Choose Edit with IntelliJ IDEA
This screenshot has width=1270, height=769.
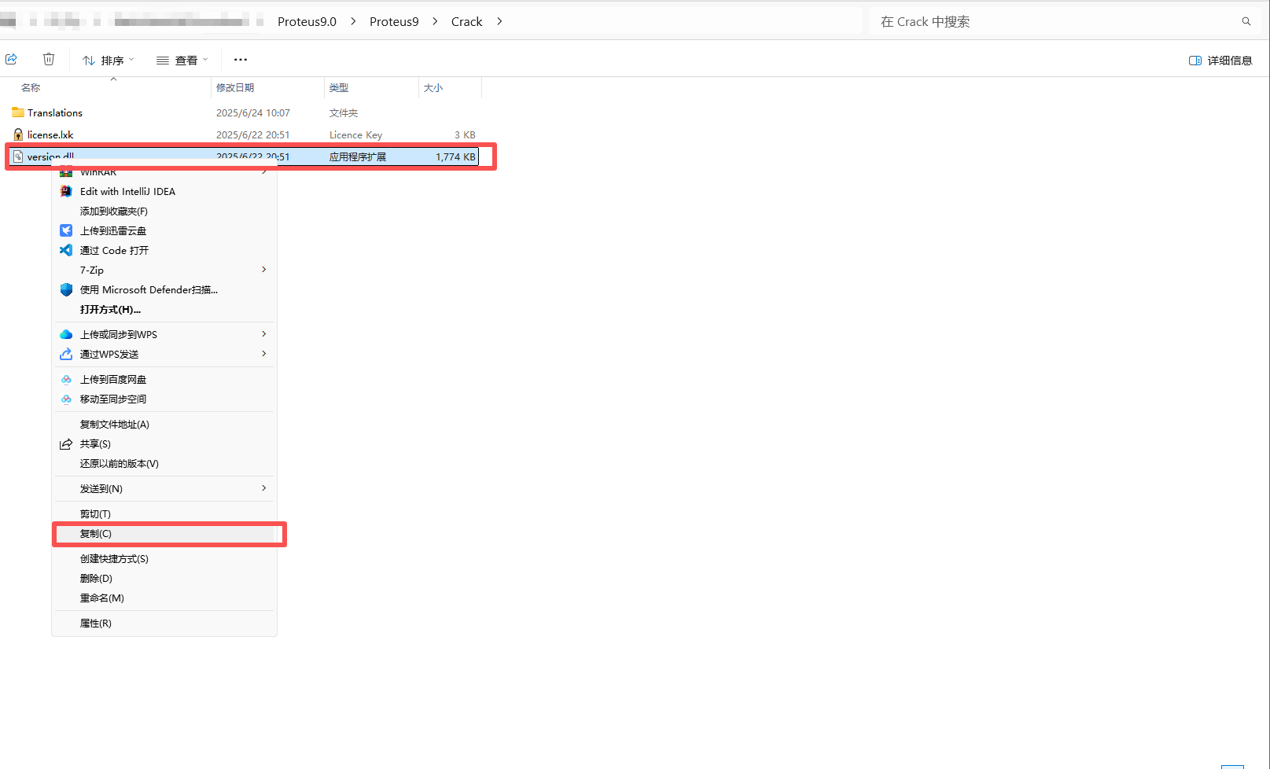point(164,191)
